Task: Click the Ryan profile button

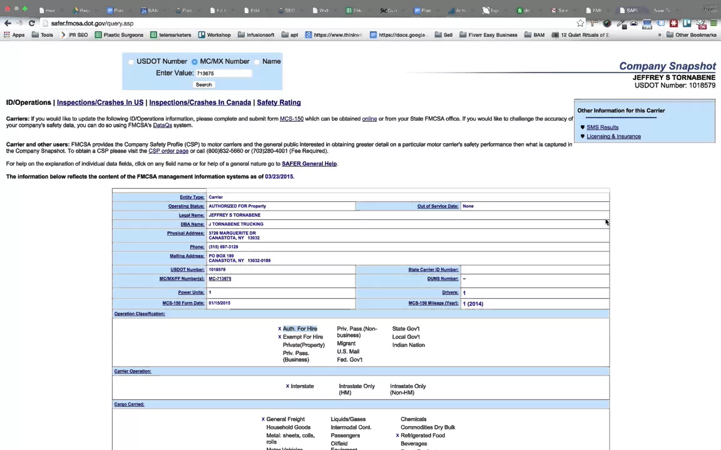Action: (709, 9)
